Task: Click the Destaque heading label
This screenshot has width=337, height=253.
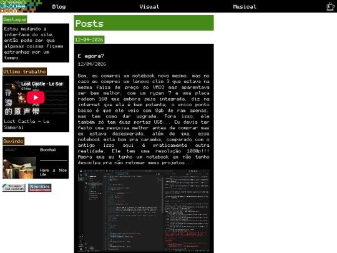Action: point(14,19)
